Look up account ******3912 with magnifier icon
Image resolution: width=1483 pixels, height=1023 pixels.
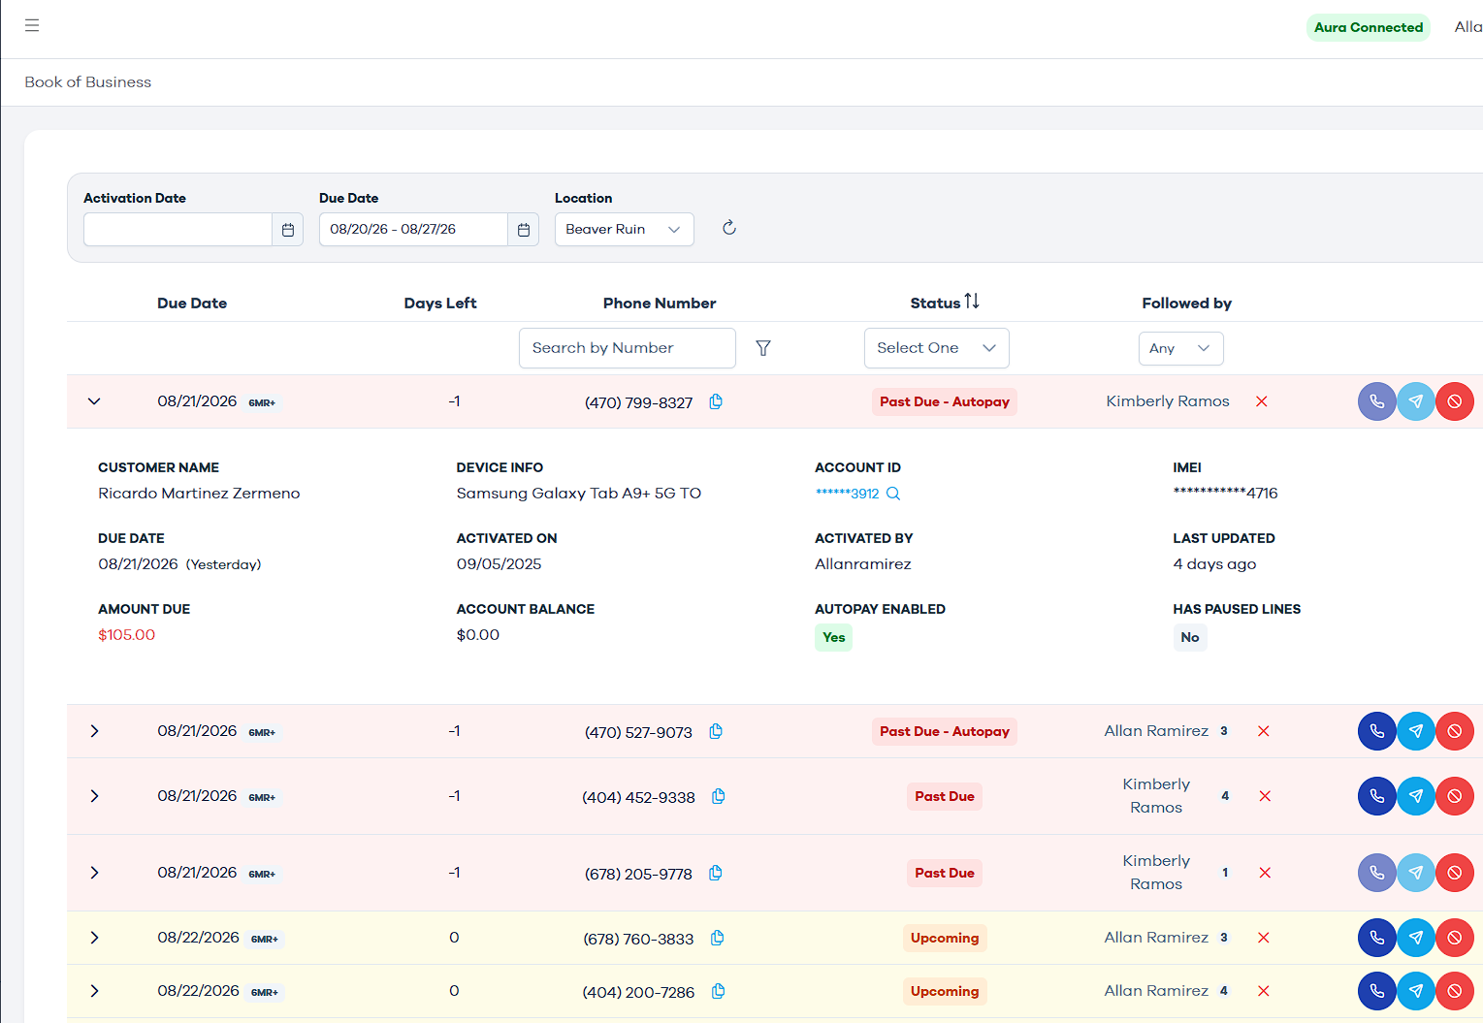coord(893,494)
